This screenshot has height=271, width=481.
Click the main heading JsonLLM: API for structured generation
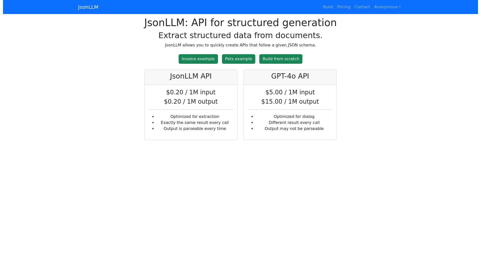240,23
